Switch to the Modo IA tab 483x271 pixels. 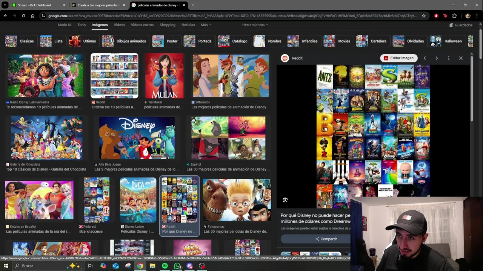click(x=65, y=25)
